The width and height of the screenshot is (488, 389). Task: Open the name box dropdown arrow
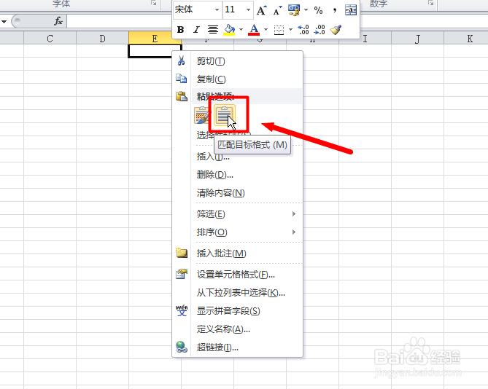click(x=4, y=21)
